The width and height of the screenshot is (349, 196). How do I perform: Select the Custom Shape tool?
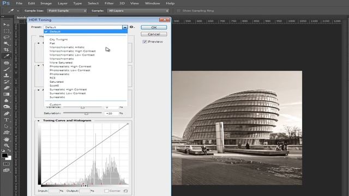[7, 132]
